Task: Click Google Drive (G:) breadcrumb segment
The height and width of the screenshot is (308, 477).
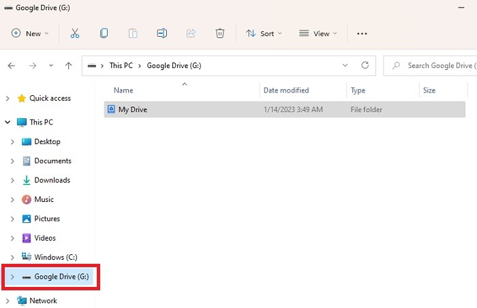Action: 174,65
